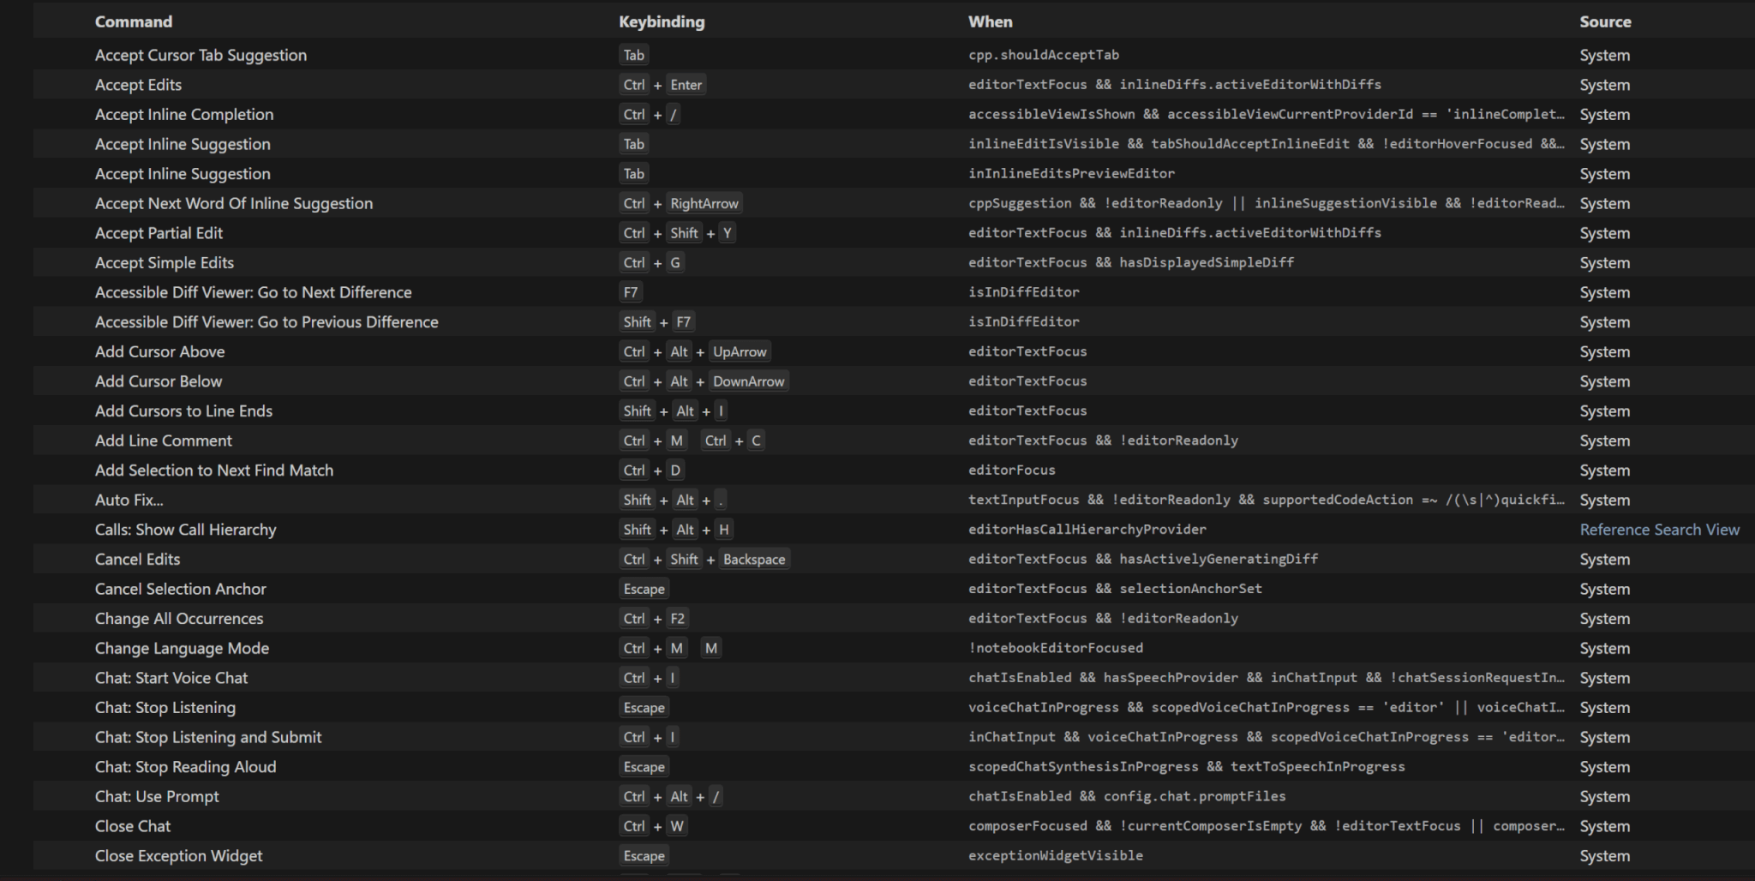Click the Ctrl+Shift+Y keybinding for Accept Partial Edit
1755x881 pixels.
(x=677, y=233)
